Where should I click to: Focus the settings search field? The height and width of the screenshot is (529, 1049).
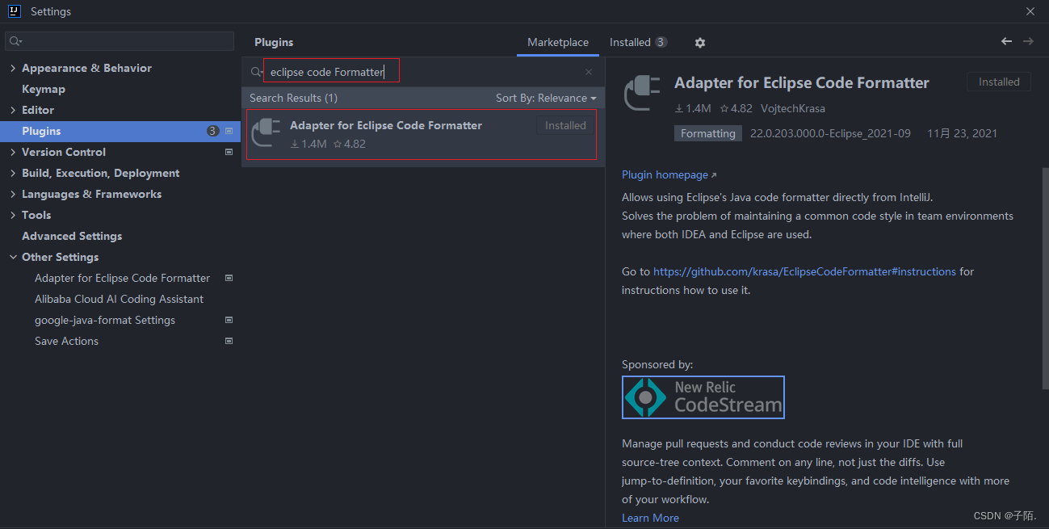[x=120, y=41]
